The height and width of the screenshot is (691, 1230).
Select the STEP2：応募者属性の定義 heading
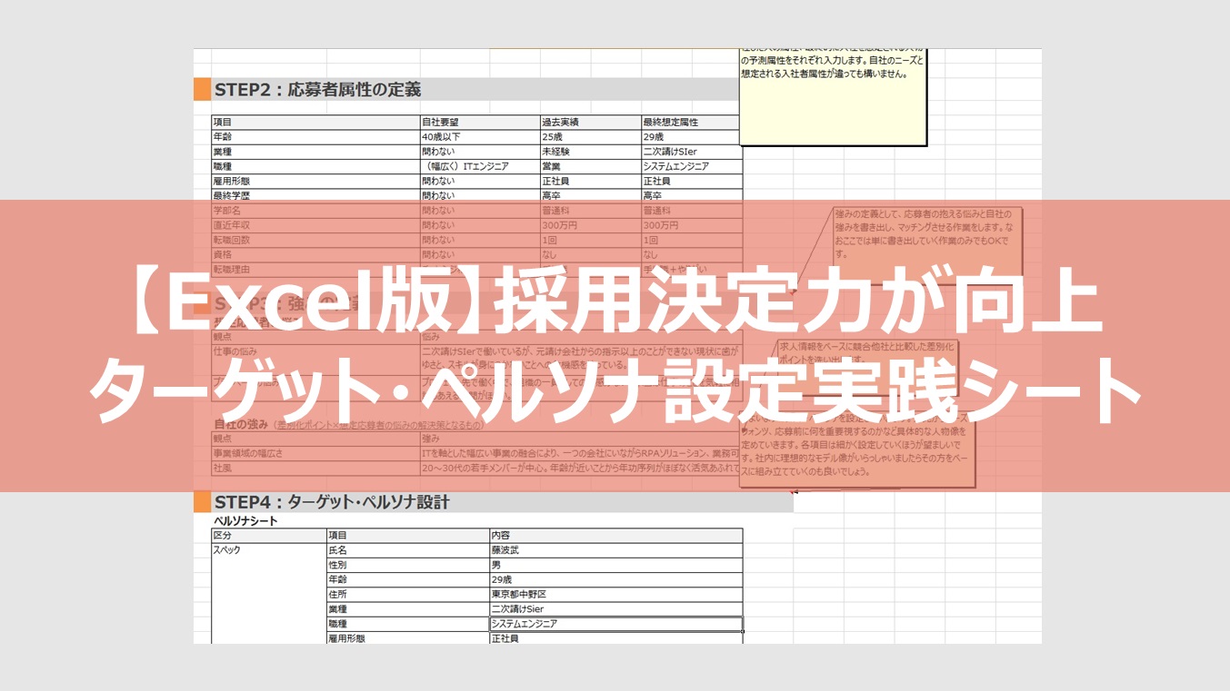pyautogui.click(x=317, y=90)
